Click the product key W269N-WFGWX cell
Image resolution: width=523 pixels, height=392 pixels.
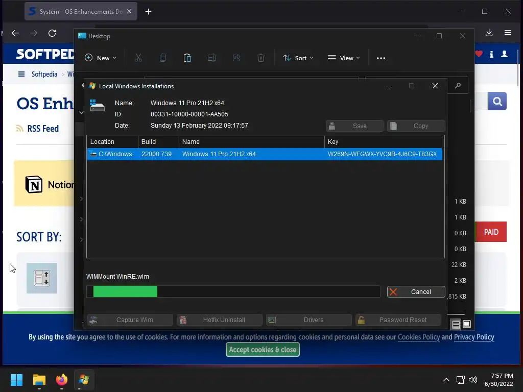pyautogui.click(x=382, y=154)
